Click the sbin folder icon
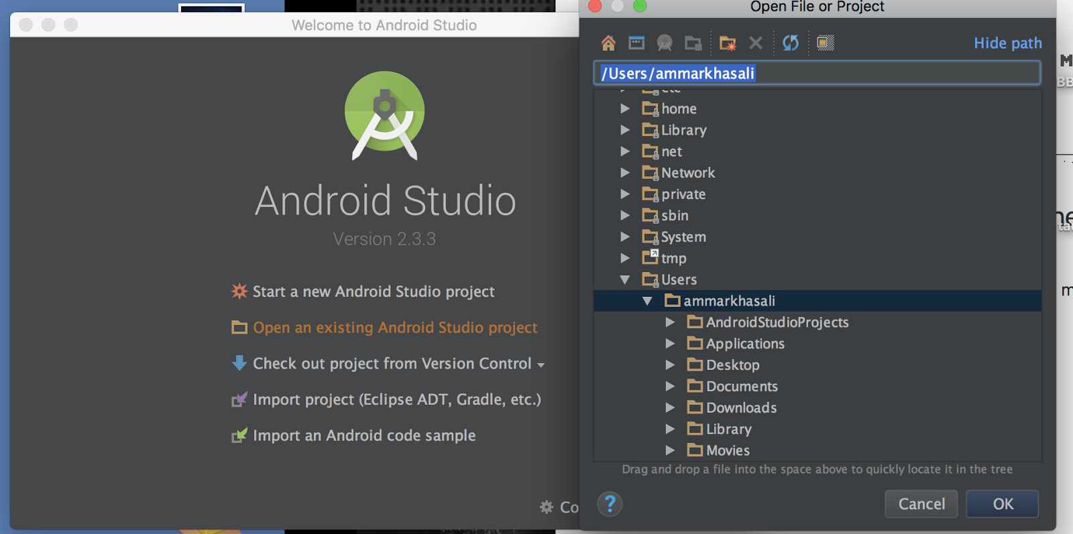 [x=650, y=216]
